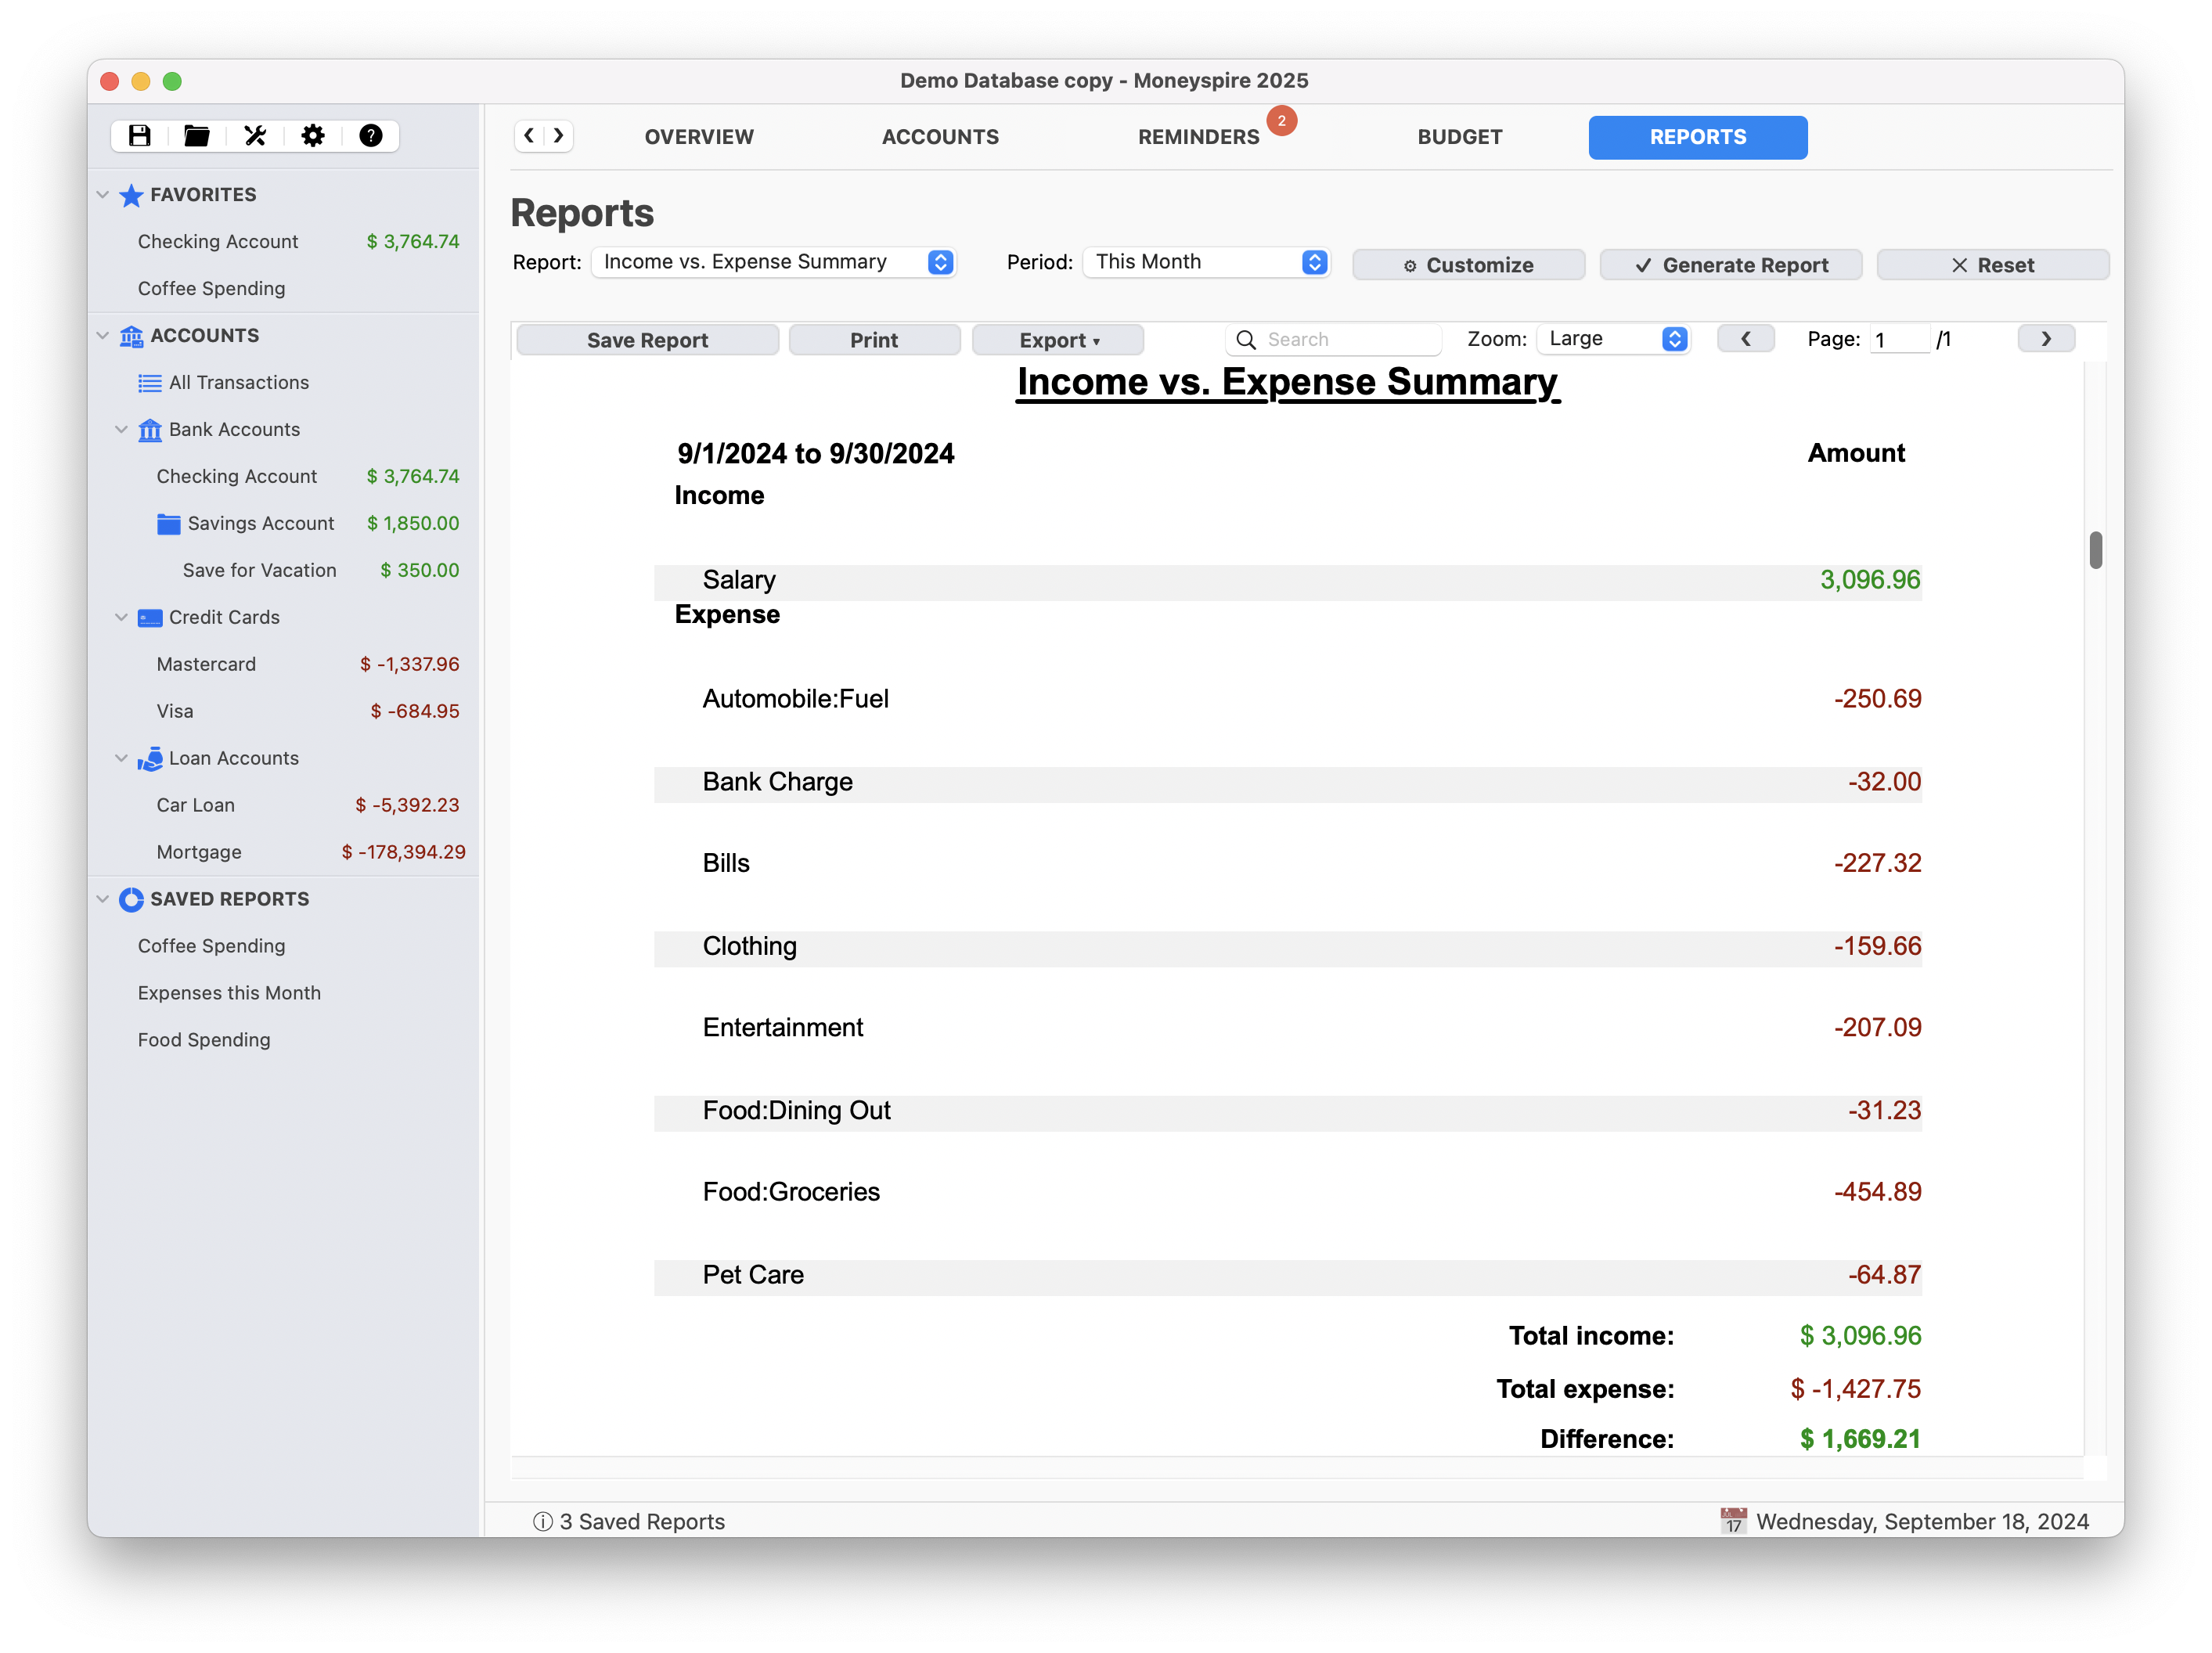Click the search magnifier icon
The height and width of the screenshot is (1653, 2212).
tap(1246, 340)
